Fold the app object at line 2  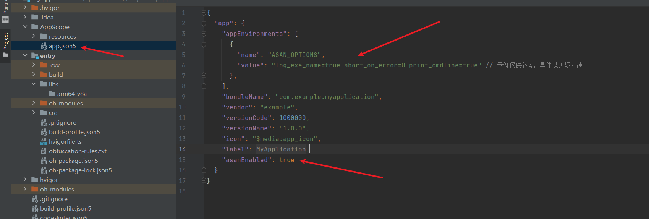(204, 23)
